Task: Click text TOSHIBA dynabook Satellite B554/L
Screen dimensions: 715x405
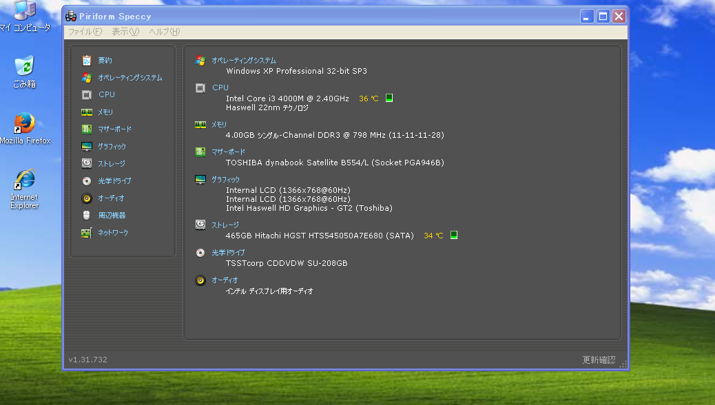Action: pyautogui.click(x=297, y=163)
